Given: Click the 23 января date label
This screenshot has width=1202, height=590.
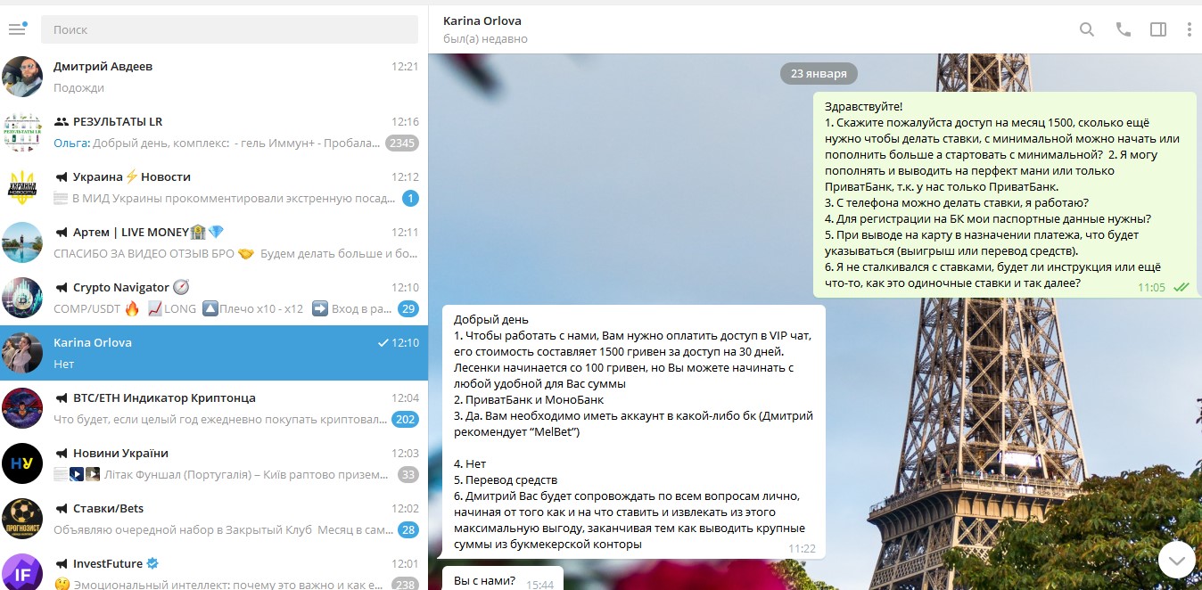Looking at the screenshot, I should click(819, 73).
